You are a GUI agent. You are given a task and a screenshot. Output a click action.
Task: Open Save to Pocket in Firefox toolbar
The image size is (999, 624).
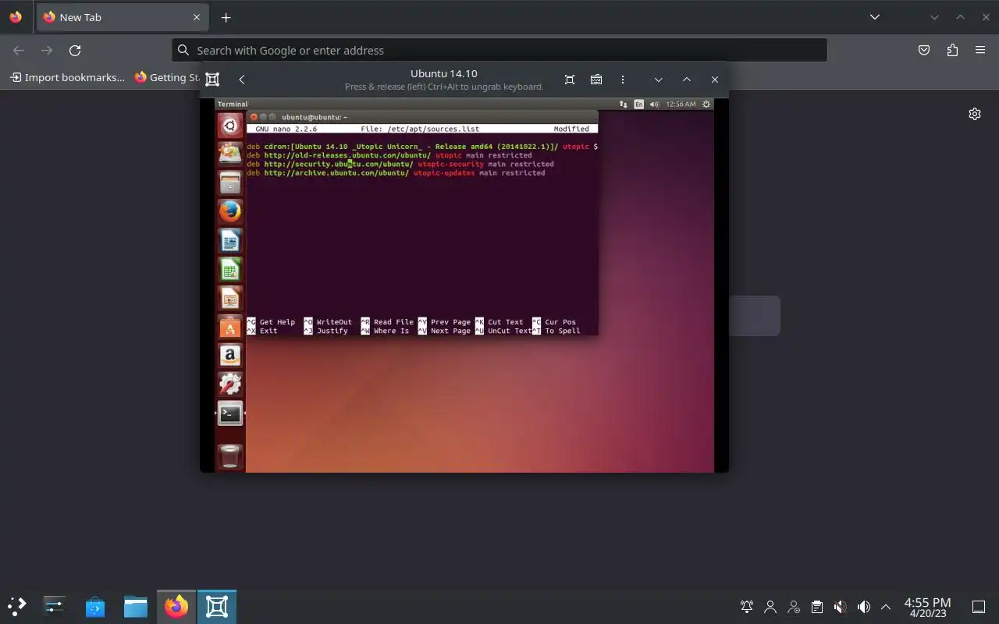pos(924,50)
